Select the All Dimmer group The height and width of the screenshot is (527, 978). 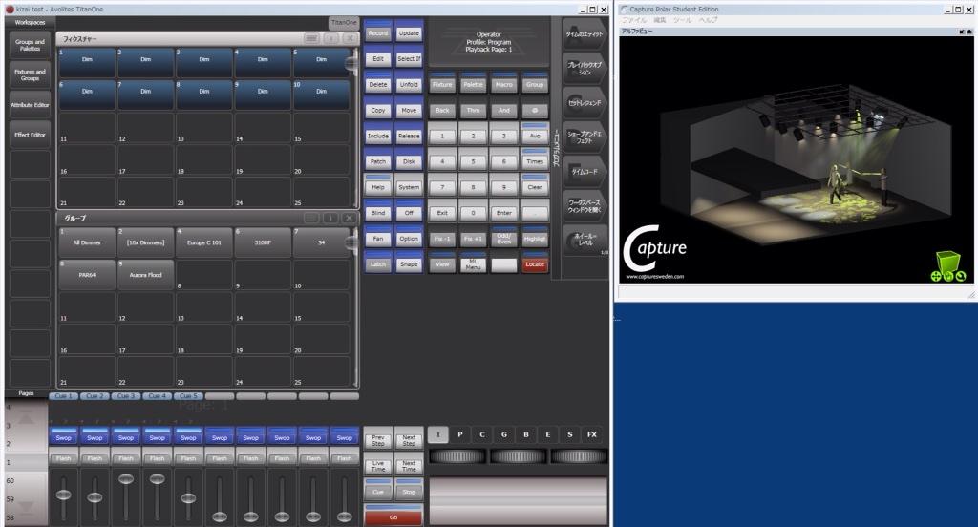tap(87, 242)
